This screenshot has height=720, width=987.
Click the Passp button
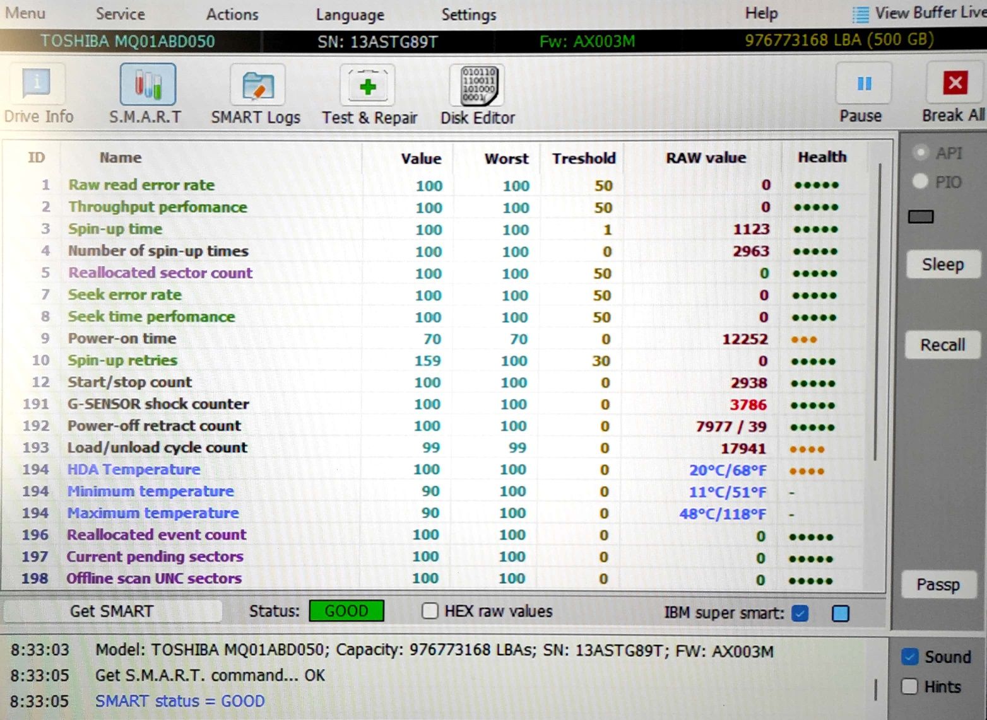click(938, 584)
